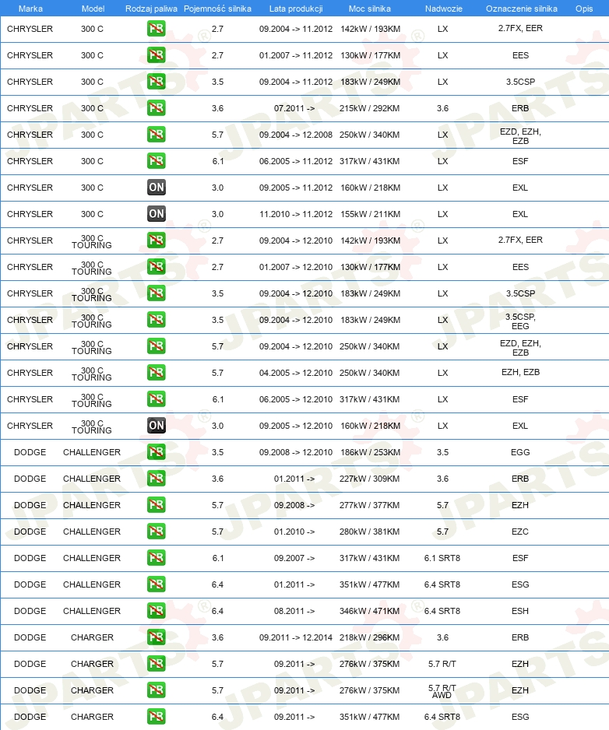Click petrol icon in 300 C Touring 2.7FX, EER row
609x730 pixels.
(x=156, y=240)
